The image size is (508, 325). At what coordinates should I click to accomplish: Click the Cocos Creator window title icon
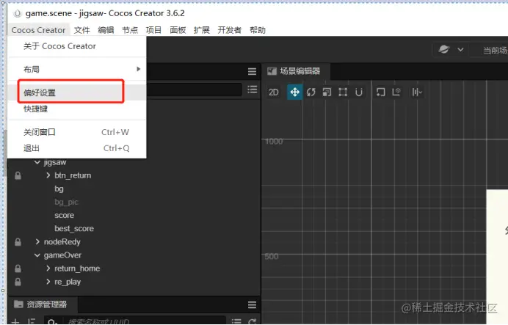pos(17,13)
